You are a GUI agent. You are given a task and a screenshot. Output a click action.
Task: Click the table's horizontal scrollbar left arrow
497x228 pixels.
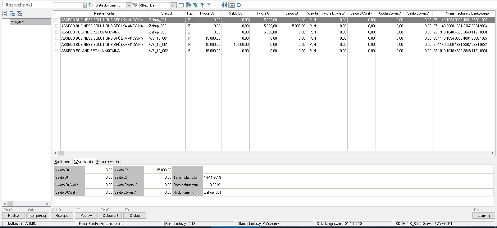tap(56, 153)
